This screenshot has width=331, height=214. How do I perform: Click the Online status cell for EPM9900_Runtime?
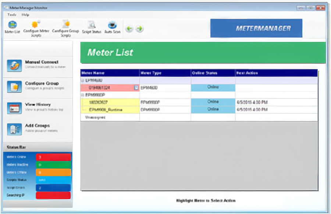coord(213,110)
